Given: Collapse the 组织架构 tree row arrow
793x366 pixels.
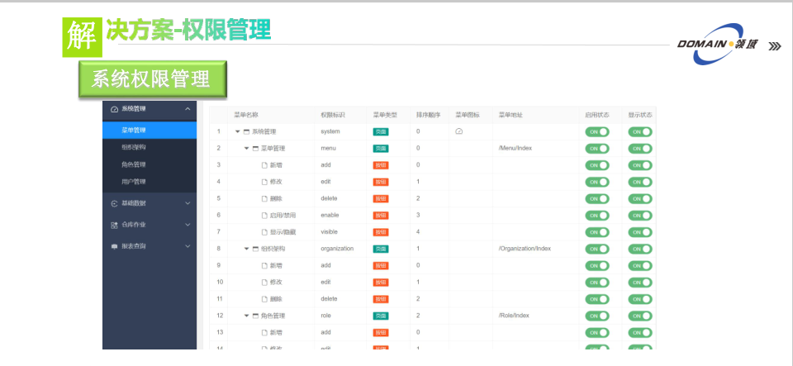Looking at the screenshot, I should click(x=246, y=249).
